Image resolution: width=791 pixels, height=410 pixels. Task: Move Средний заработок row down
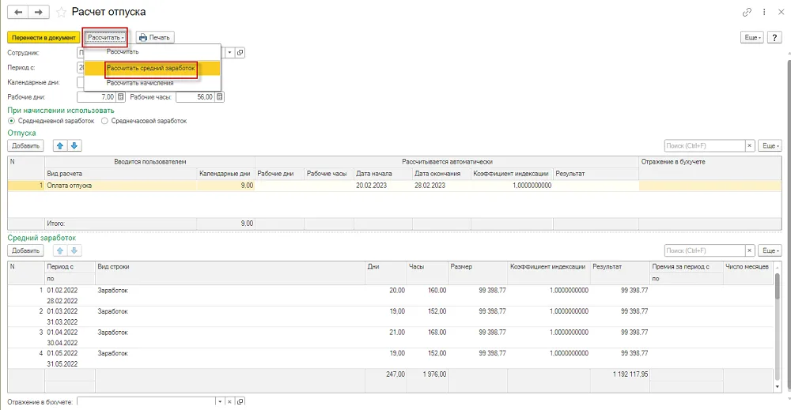74,250
